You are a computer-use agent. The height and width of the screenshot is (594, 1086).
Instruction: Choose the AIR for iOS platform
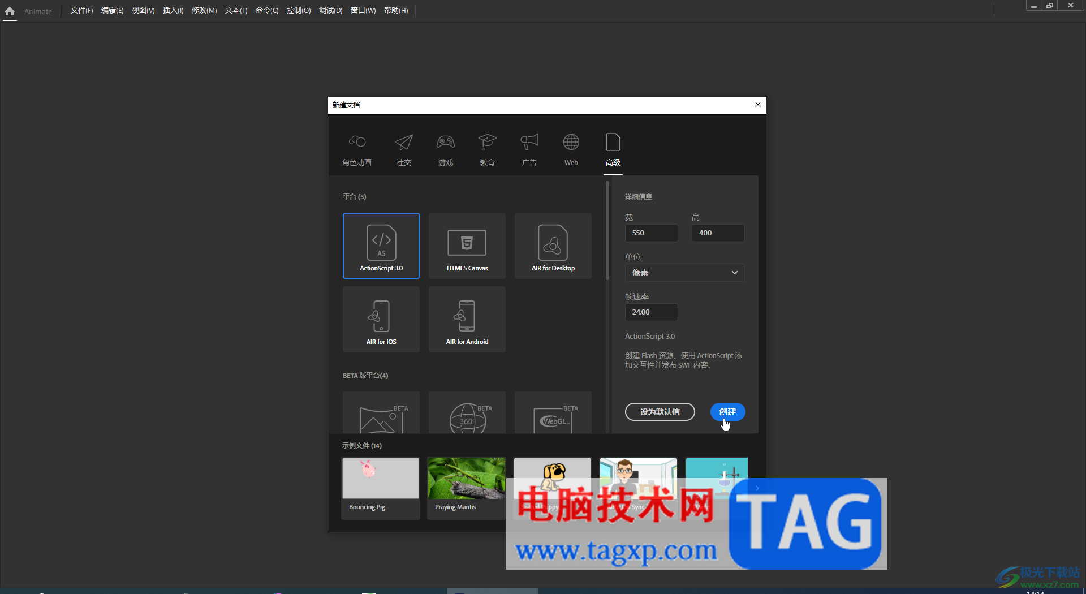pyautogui.click(x=381, y=319)
